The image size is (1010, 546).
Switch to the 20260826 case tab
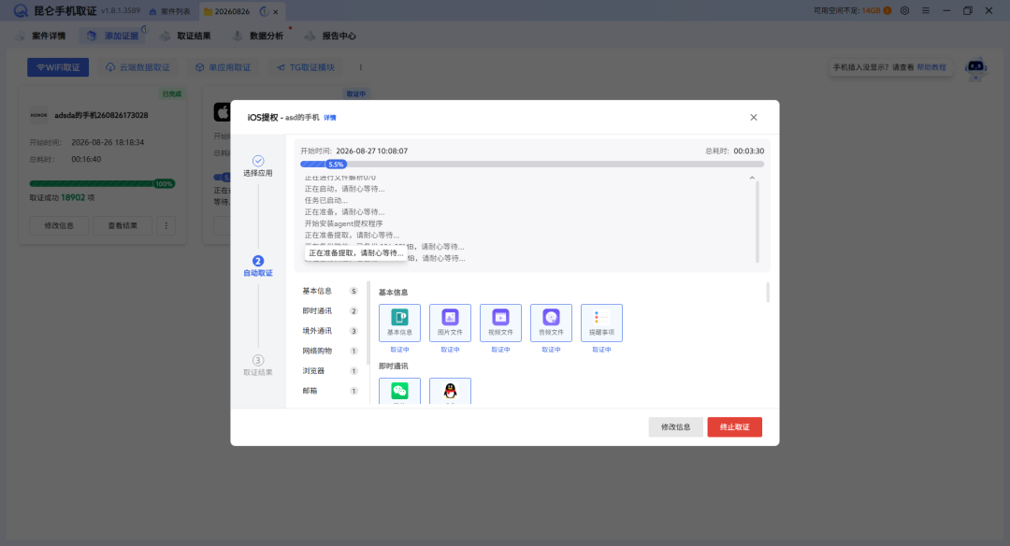(232, 11)
